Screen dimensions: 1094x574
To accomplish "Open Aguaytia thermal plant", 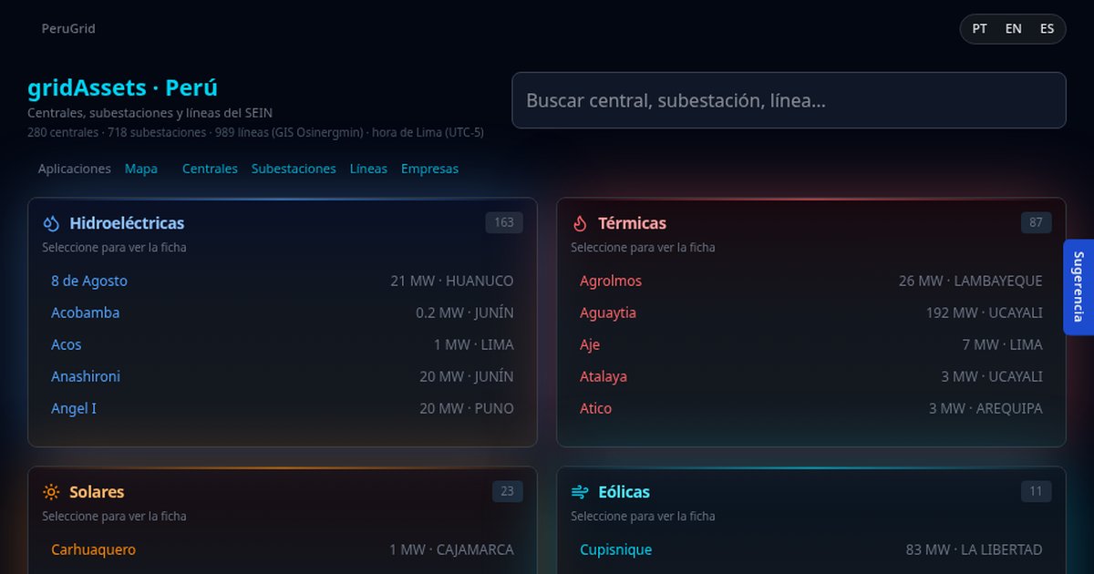I will (608, 313).
